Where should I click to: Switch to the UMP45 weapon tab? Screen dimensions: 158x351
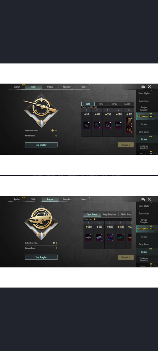pyautogui.click(x=114, y=104)
